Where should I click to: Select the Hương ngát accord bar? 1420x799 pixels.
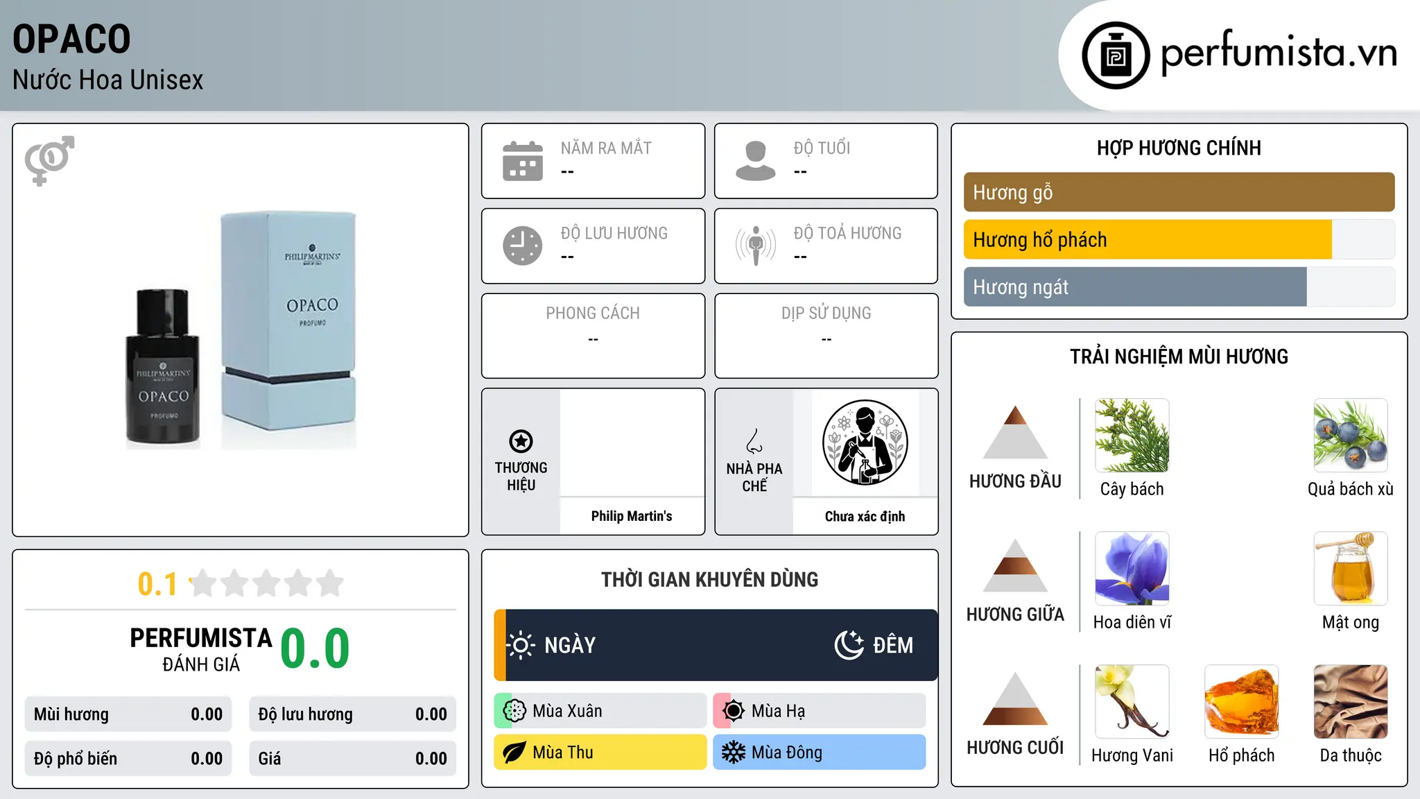click(x=1179, y=286)
